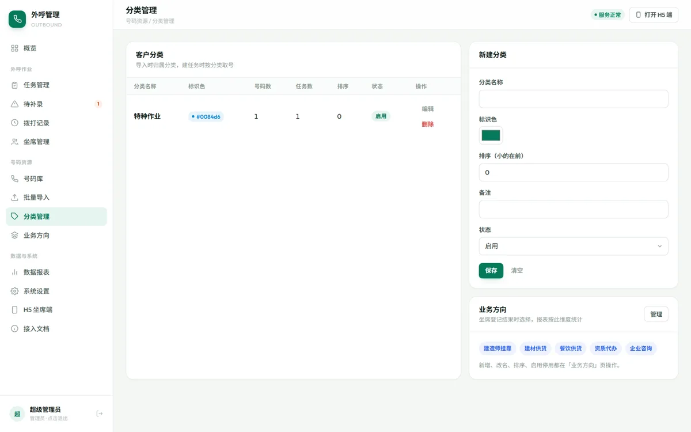Click the 数据报表 bar chart icon
The width and height of the screenshot is (691, 432).
pyautogui.click(x=15, y=272)
